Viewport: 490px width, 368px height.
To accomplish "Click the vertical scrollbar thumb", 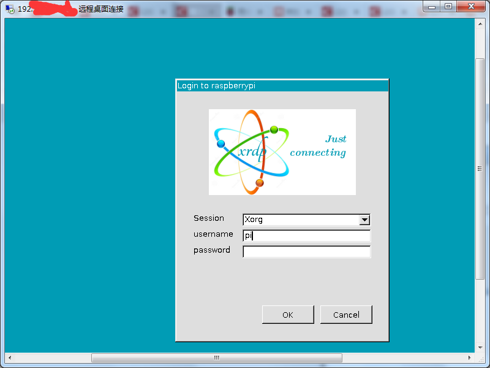I will click(x=480, y=169).
